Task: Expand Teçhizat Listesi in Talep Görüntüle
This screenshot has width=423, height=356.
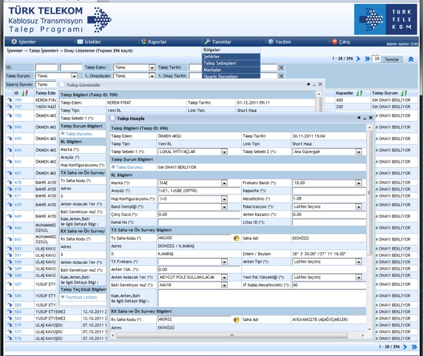Action: click(x=62, y=297)
